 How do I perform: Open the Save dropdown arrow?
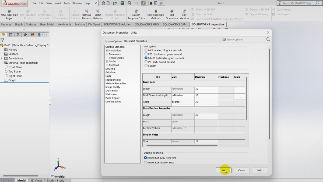coord(125,3)
